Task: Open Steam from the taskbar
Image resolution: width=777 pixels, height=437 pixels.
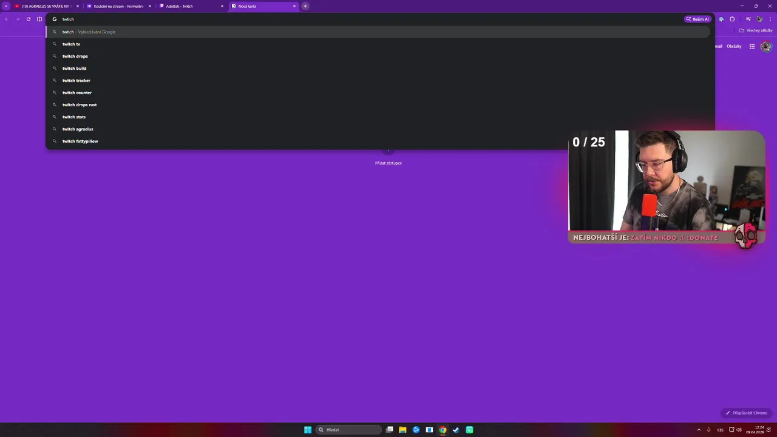Action: tap(456, 430)
